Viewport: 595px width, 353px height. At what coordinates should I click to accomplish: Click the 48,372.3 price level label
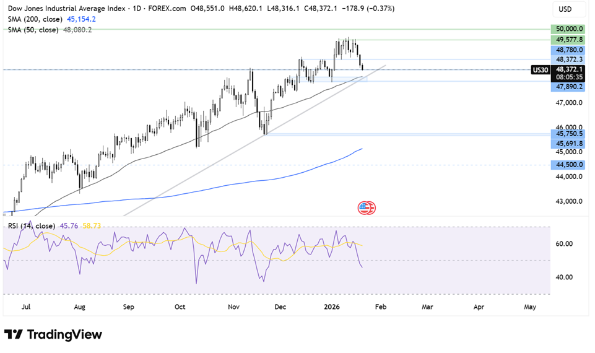[568, 59]
